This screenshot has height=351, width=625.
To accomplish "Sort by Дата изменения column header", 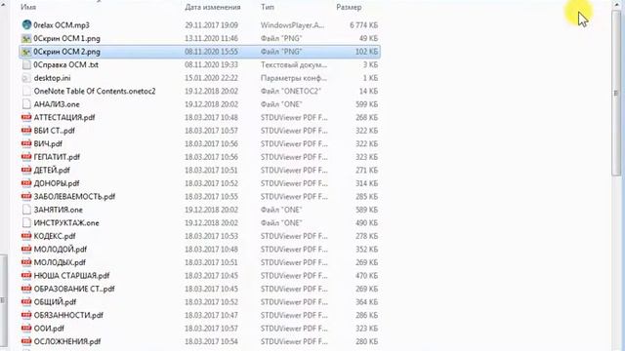I will tap(213, 7).
